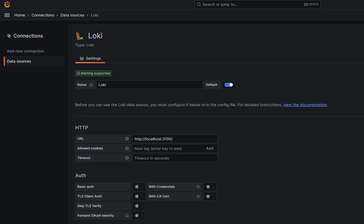Click the URL field with localhost:3100
Screen dimensions: 364x224
point(175,139)
